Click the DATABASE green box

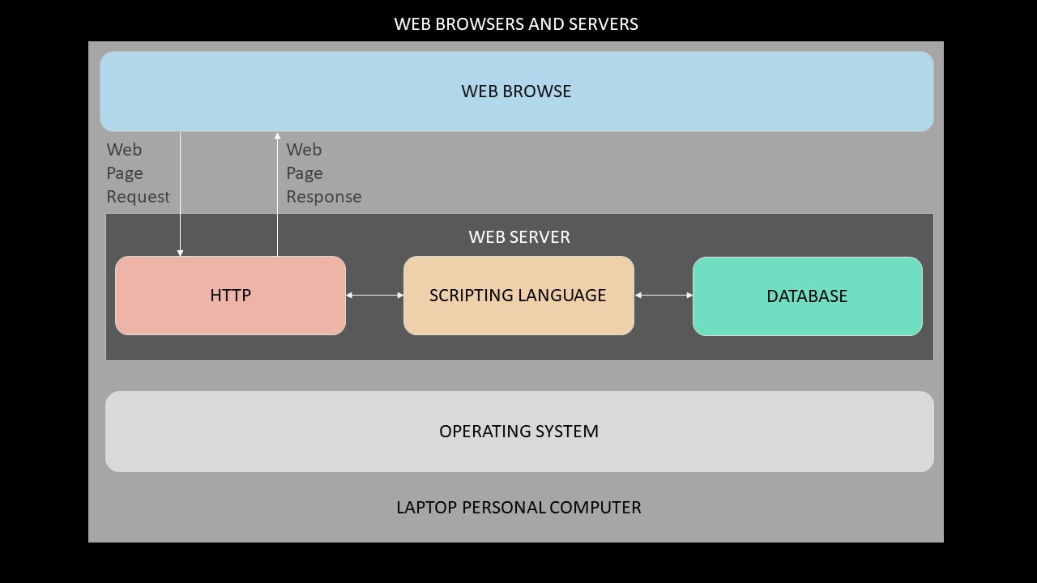tap(808, 296)
